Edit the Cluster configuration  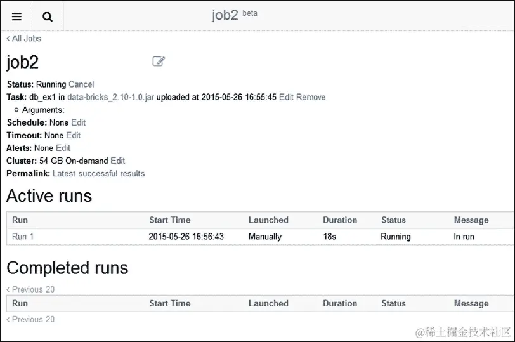[x=118, y=161]
